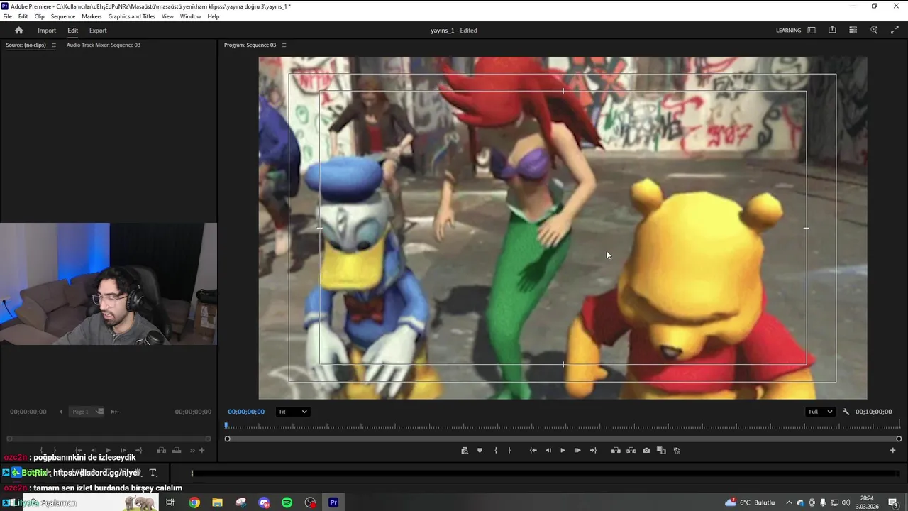Open the Quick Export share icon
Image resolution: width=908 pixels, height=511 pixels.
point(832,31)
